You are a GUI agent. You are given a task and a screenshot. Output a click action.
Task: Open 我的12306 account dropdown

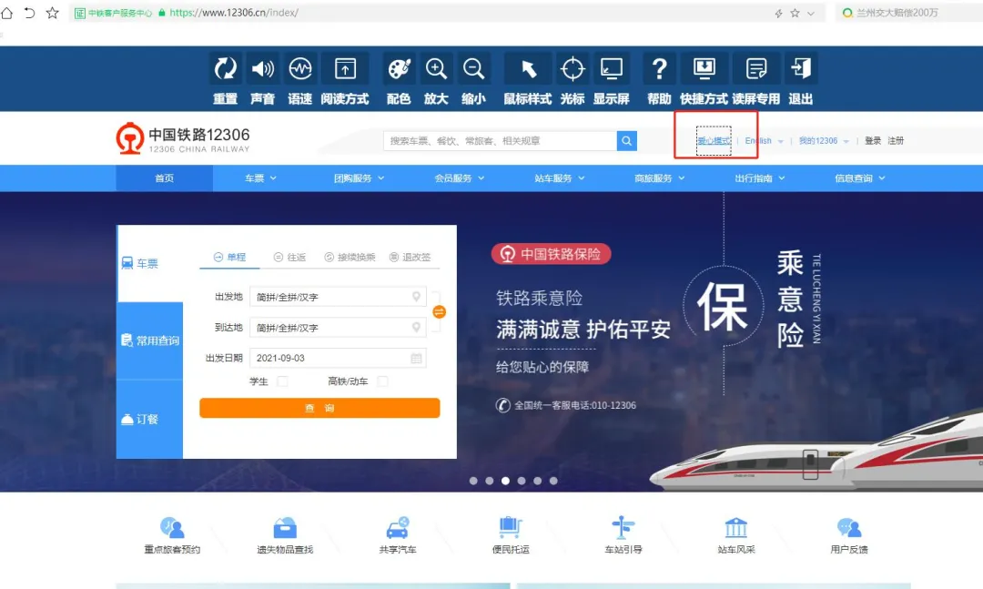(824, 140)
